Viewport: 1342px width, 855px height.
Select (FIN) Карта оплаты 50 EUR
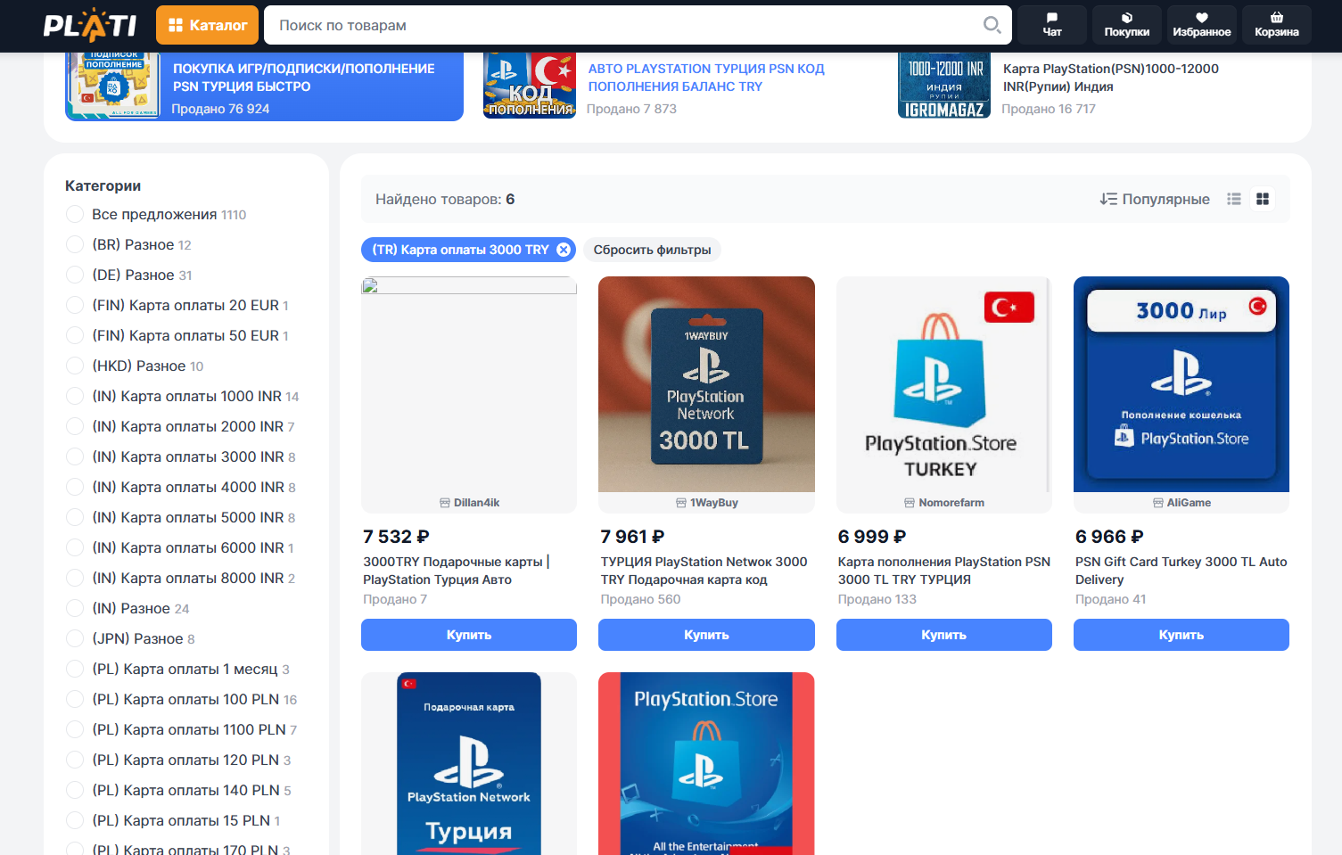(x=177, y=336)
